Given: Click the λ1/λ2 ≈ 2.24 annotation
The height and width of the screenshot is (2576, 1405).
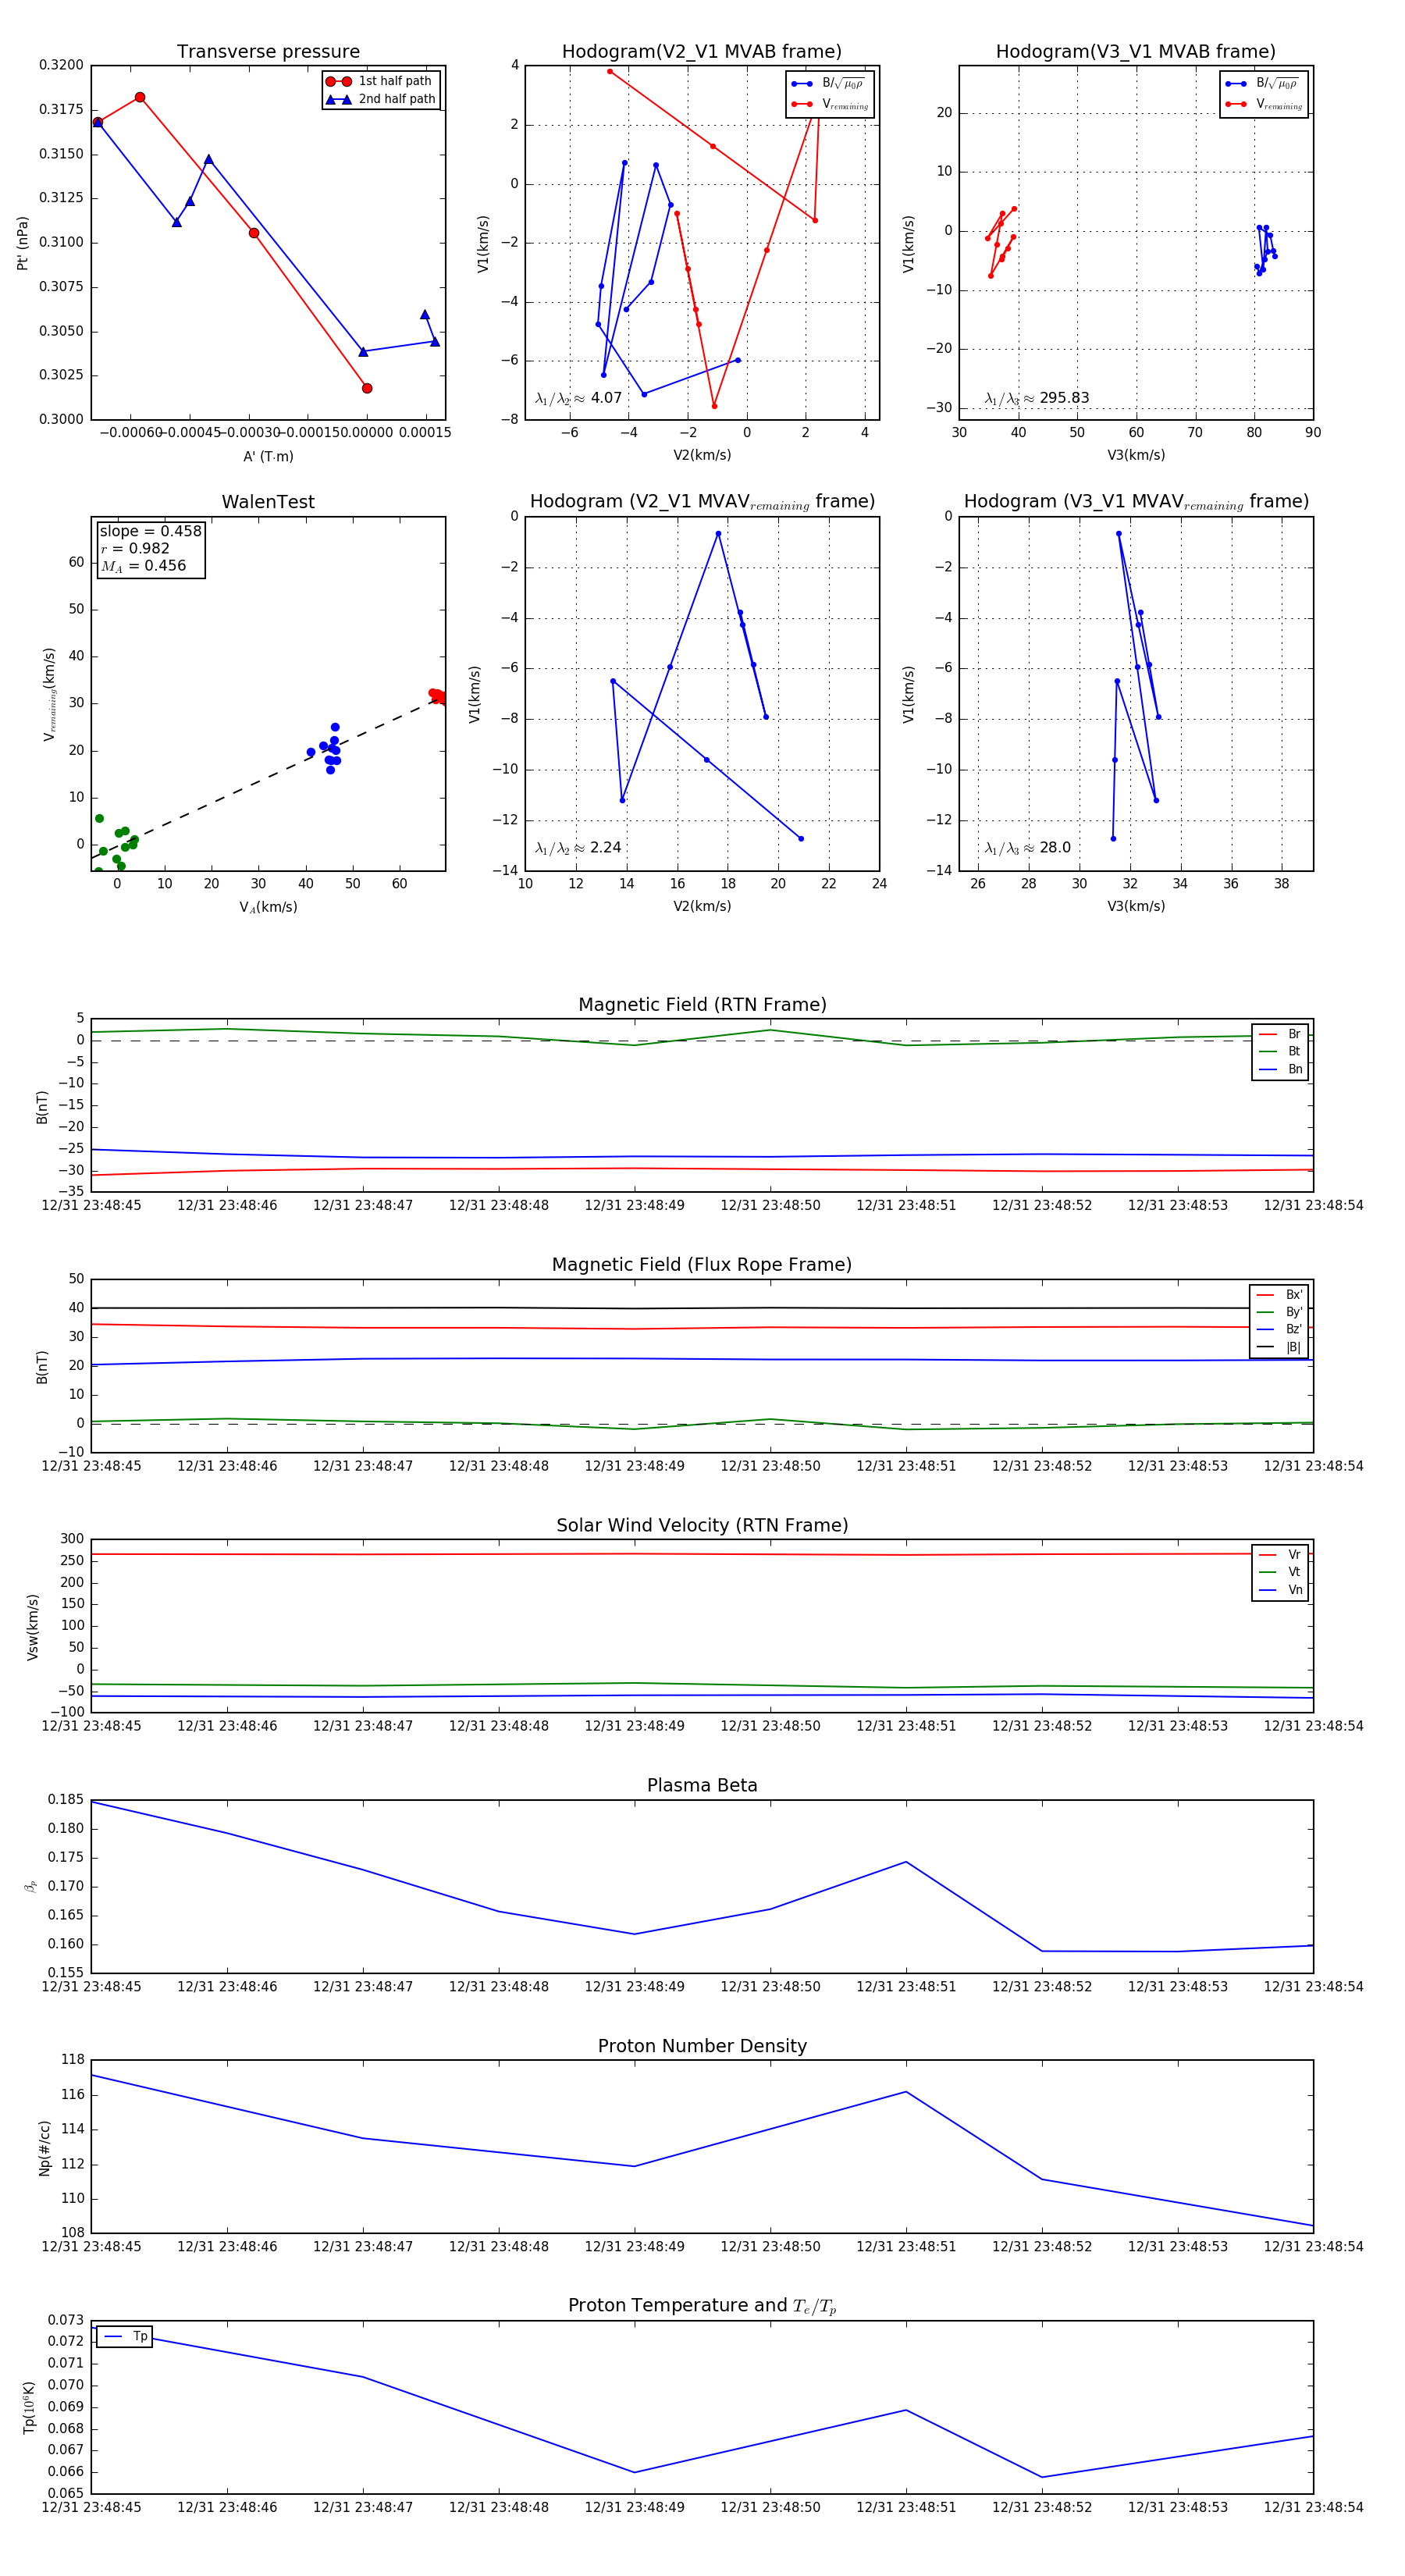Looking at the screenshot, I should (x=578, y=848).
